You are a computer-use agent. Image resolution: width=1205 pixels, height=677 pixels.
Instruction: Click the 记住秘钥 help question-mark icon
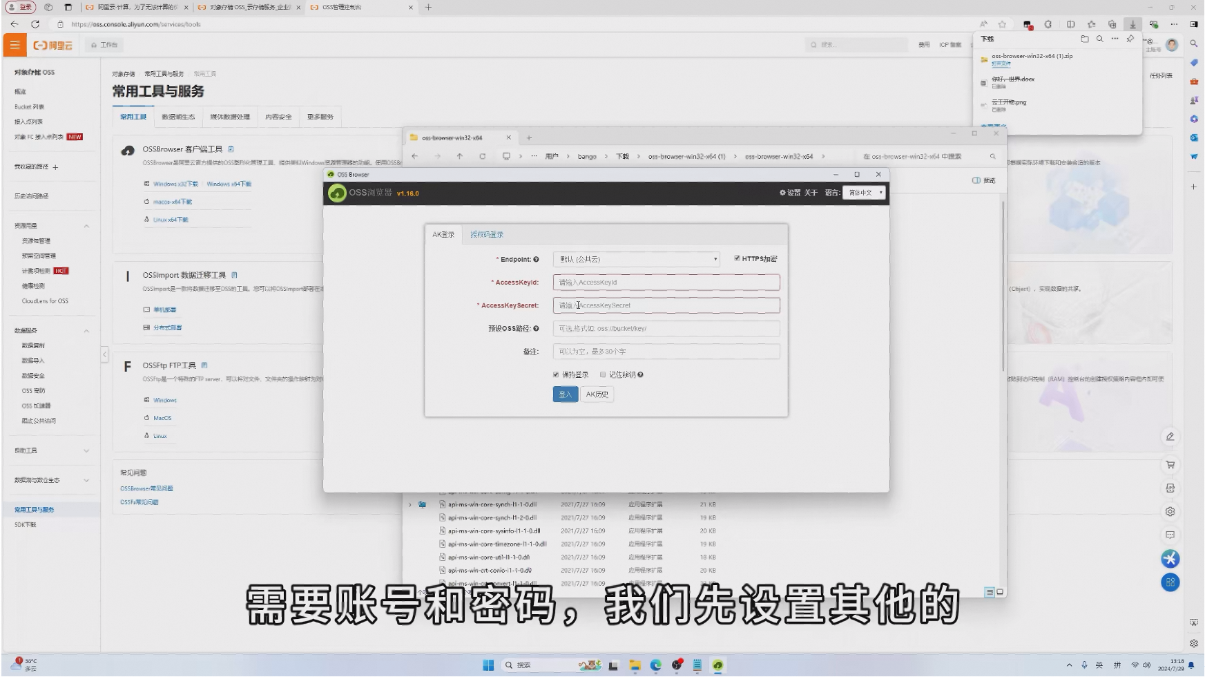(641, 375)
